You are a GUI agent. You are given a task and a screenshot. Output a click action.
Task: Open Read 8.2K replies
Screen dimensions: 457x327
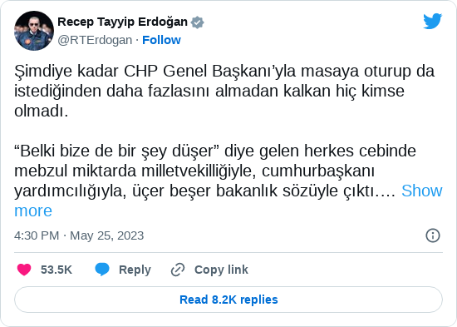228,300
